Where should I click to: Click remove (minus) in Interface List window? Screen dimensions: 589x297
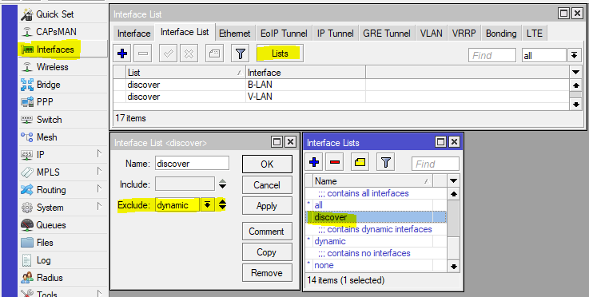pos(143,53)
